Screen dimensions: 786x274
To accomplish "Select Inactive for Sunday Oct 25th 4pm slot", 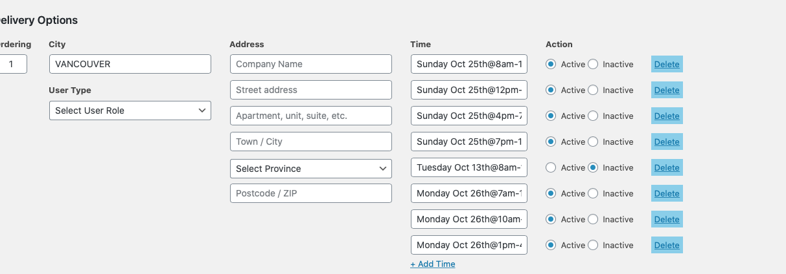I will click(x=593, y=116).
